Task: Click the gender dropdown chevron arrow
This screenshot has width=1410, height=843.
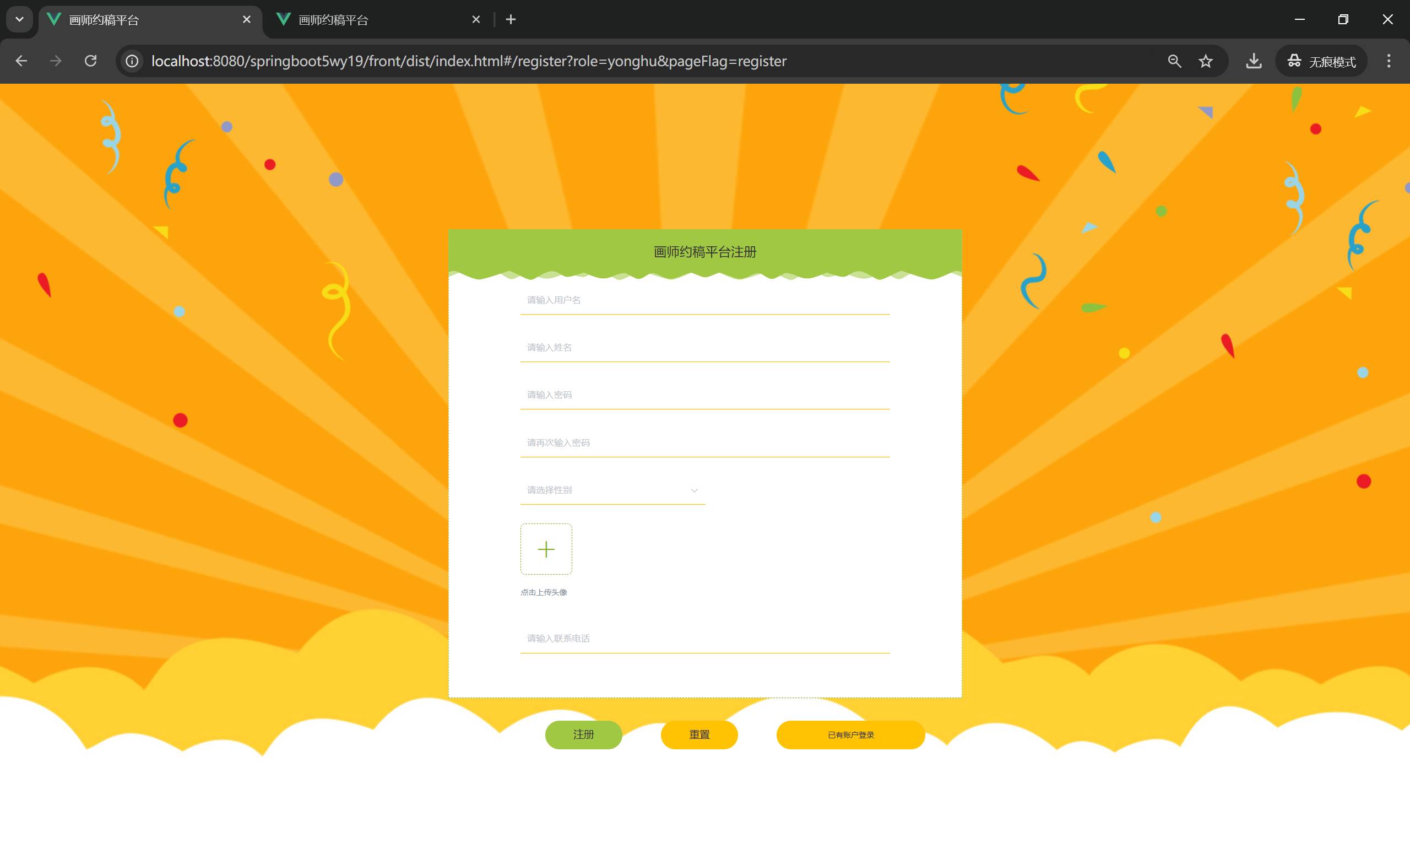Action: [694, 490]
